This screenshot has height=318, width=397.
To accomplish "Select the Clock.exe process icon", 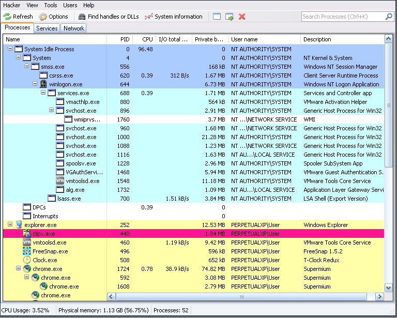I will coord(27,260).
